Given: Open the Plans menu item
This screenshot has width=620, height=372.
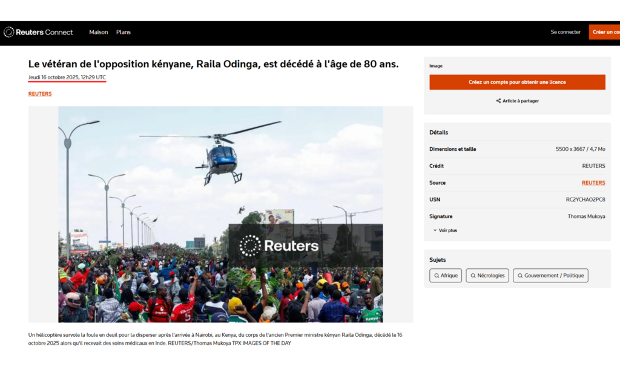Looking at the screenshot, I should pyautogui.click(x=124, y=32).
